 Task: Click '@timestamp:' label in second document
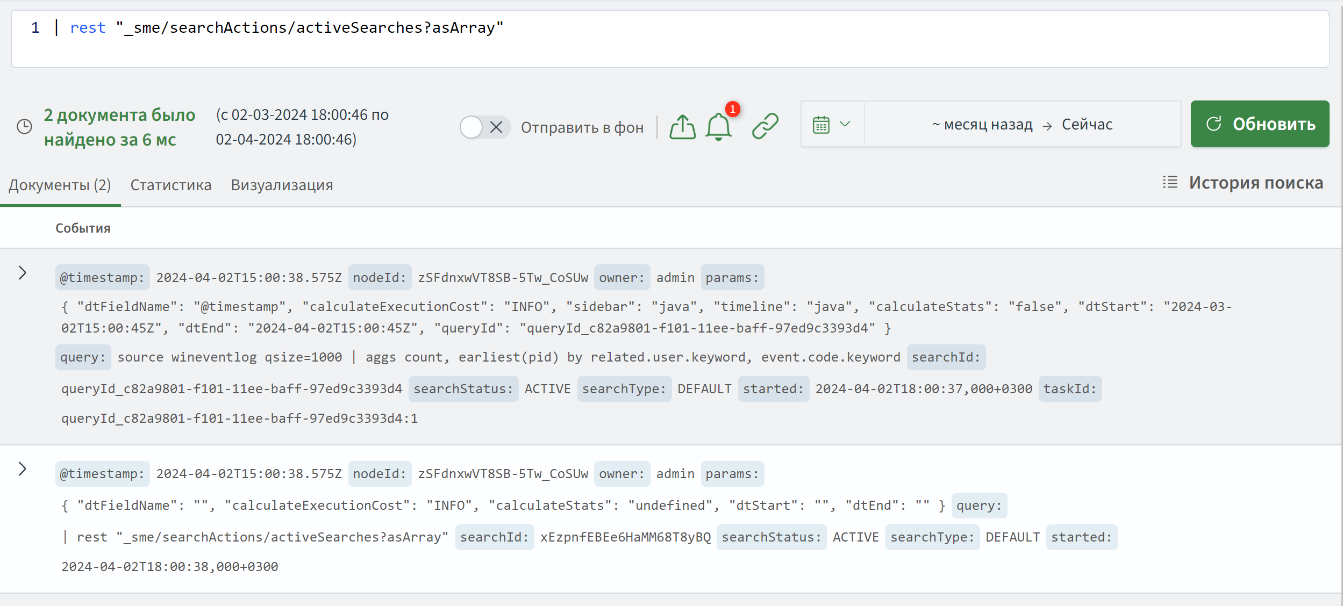point(102,474)
